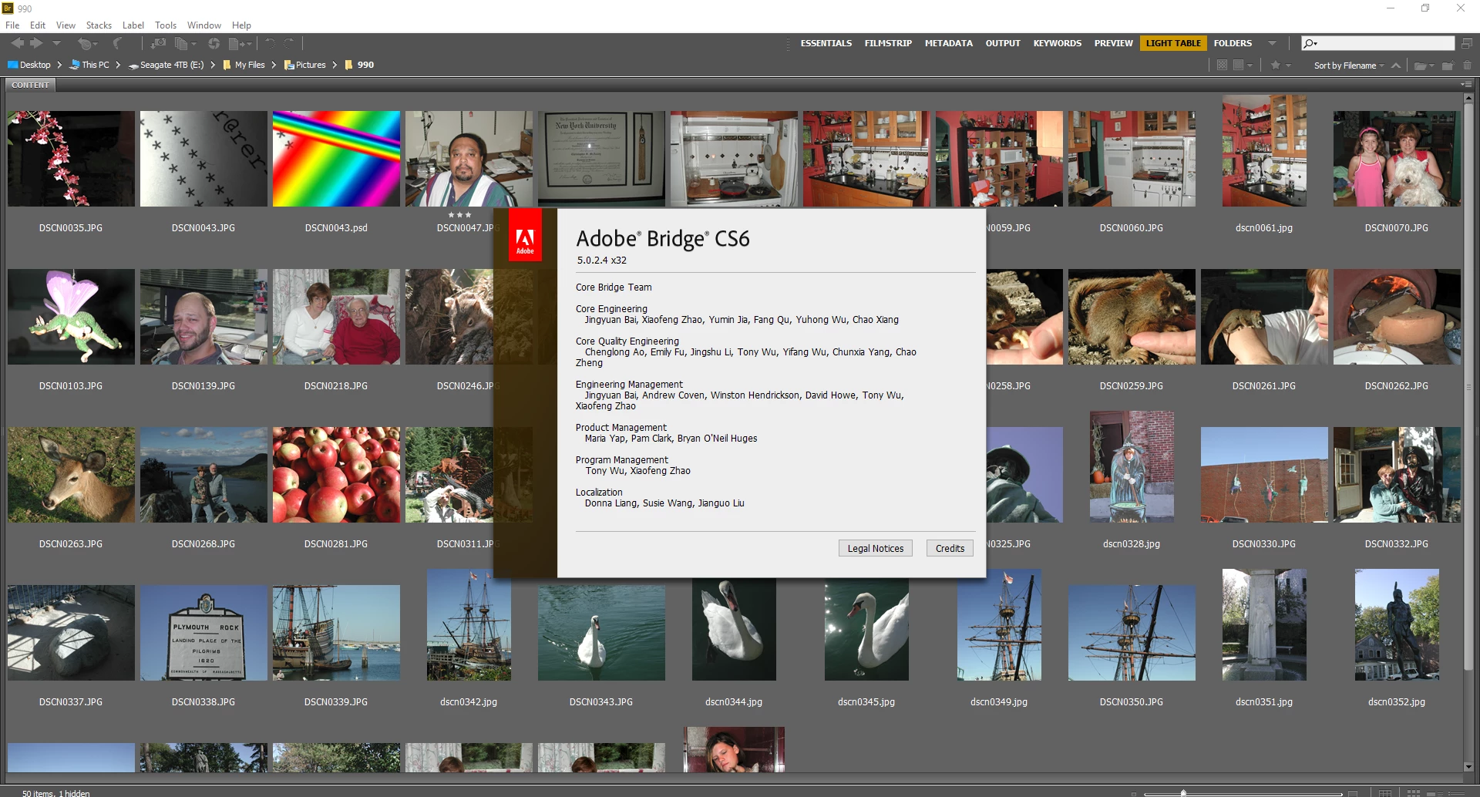This screenshot has height=797, width=1480.
Task: Click the Credits button
Action: (x=950, y=548)
